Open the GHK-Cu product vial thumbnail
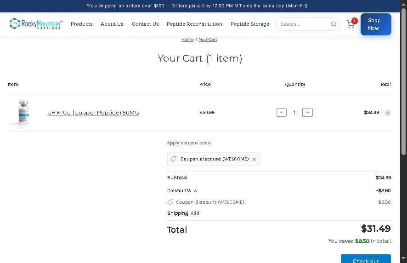 click(23, 113)
